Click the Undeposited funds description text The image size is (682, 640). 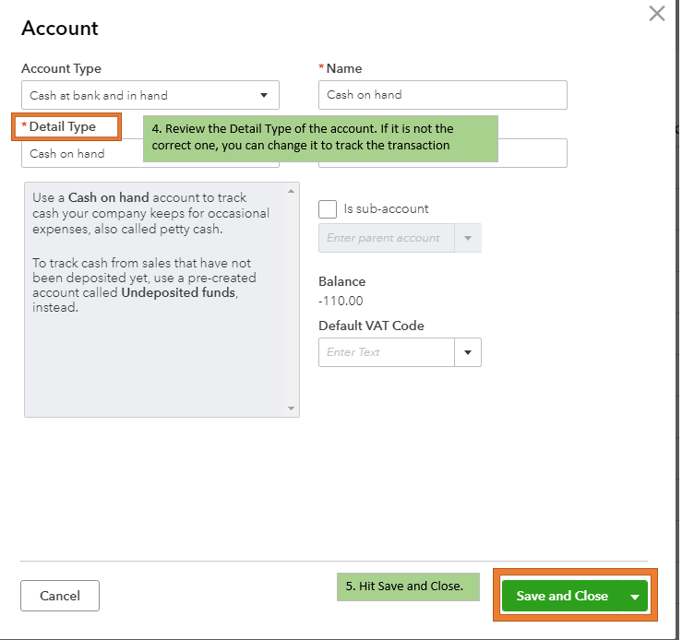click(x=179, y=292)
